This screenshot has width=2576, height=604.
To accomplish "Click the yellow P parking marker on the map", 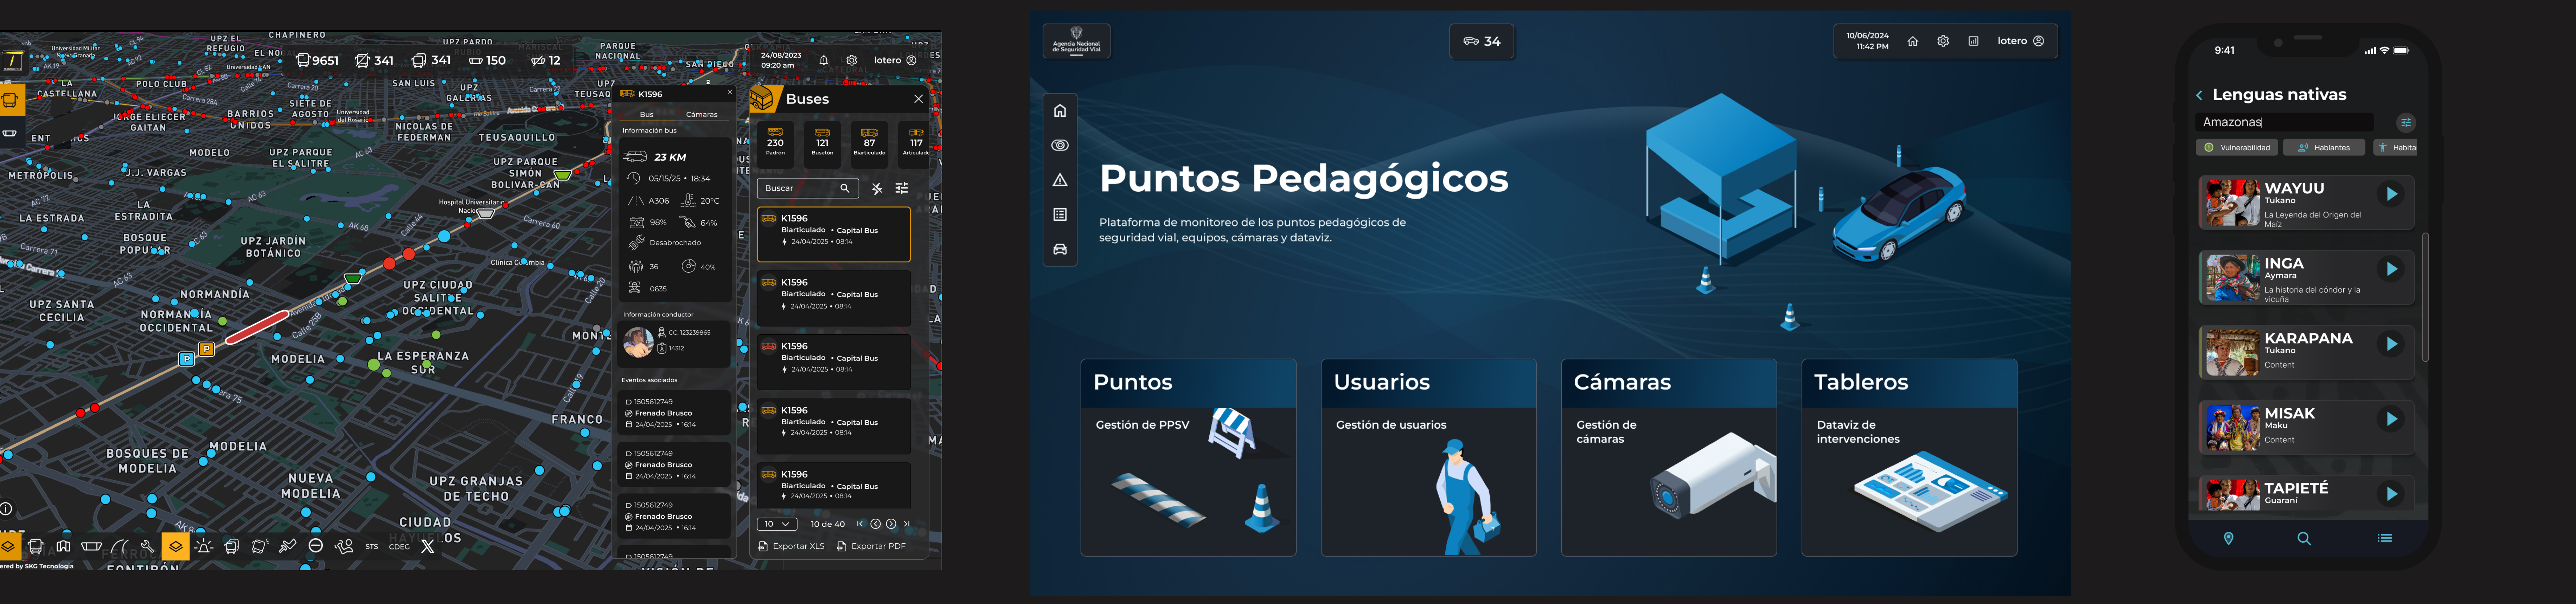I will coord(206,349).
